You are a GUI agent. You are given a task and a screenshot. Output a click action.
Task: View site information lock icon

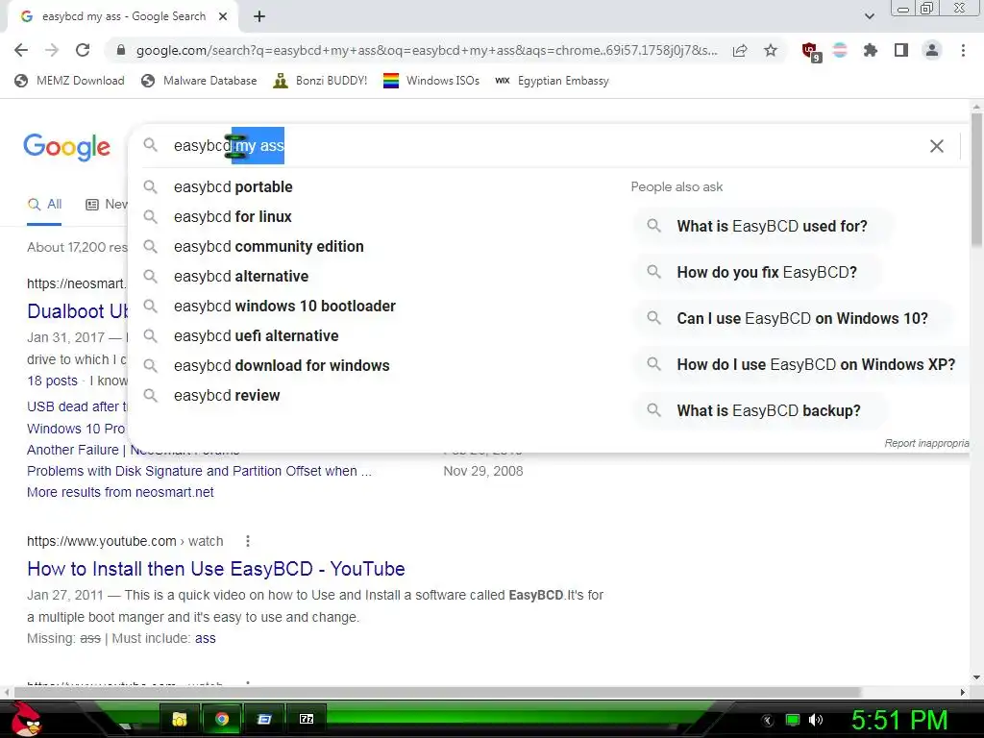click(121, 50)
